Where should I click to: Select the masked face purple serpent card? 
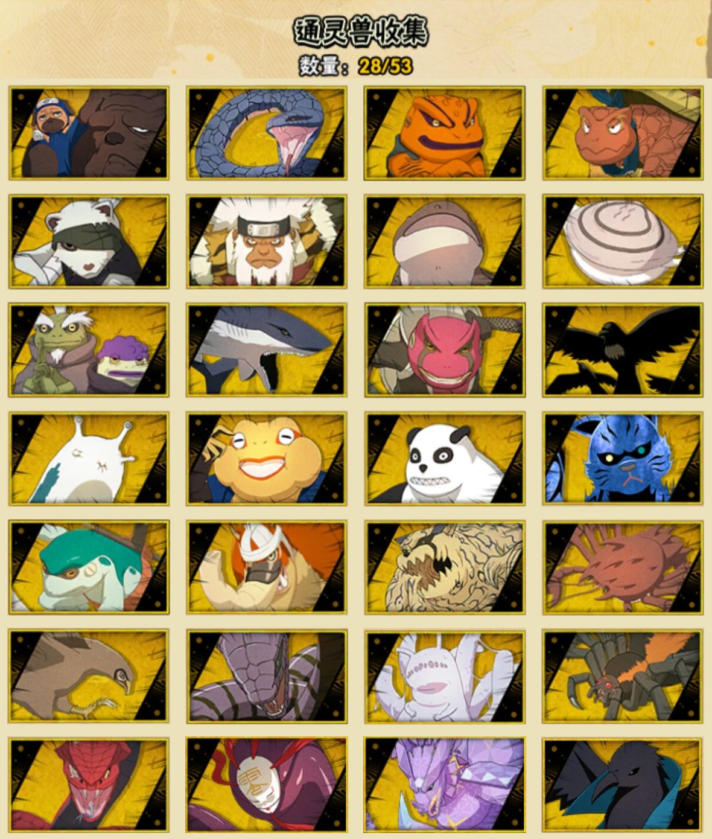(x=267, y=785)
